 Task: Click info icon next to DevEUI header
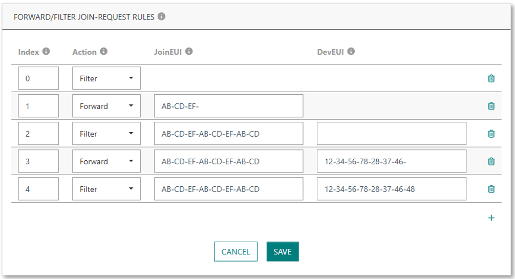coord(351,52)
